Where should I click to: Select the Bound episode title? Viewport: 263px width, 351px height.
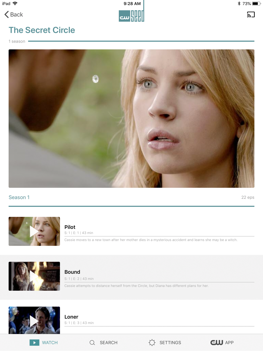click(72, 272)
